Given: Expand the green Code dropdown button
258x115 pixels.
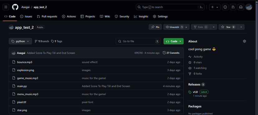Looking at the screenshot, I should (x=174, y=41).
